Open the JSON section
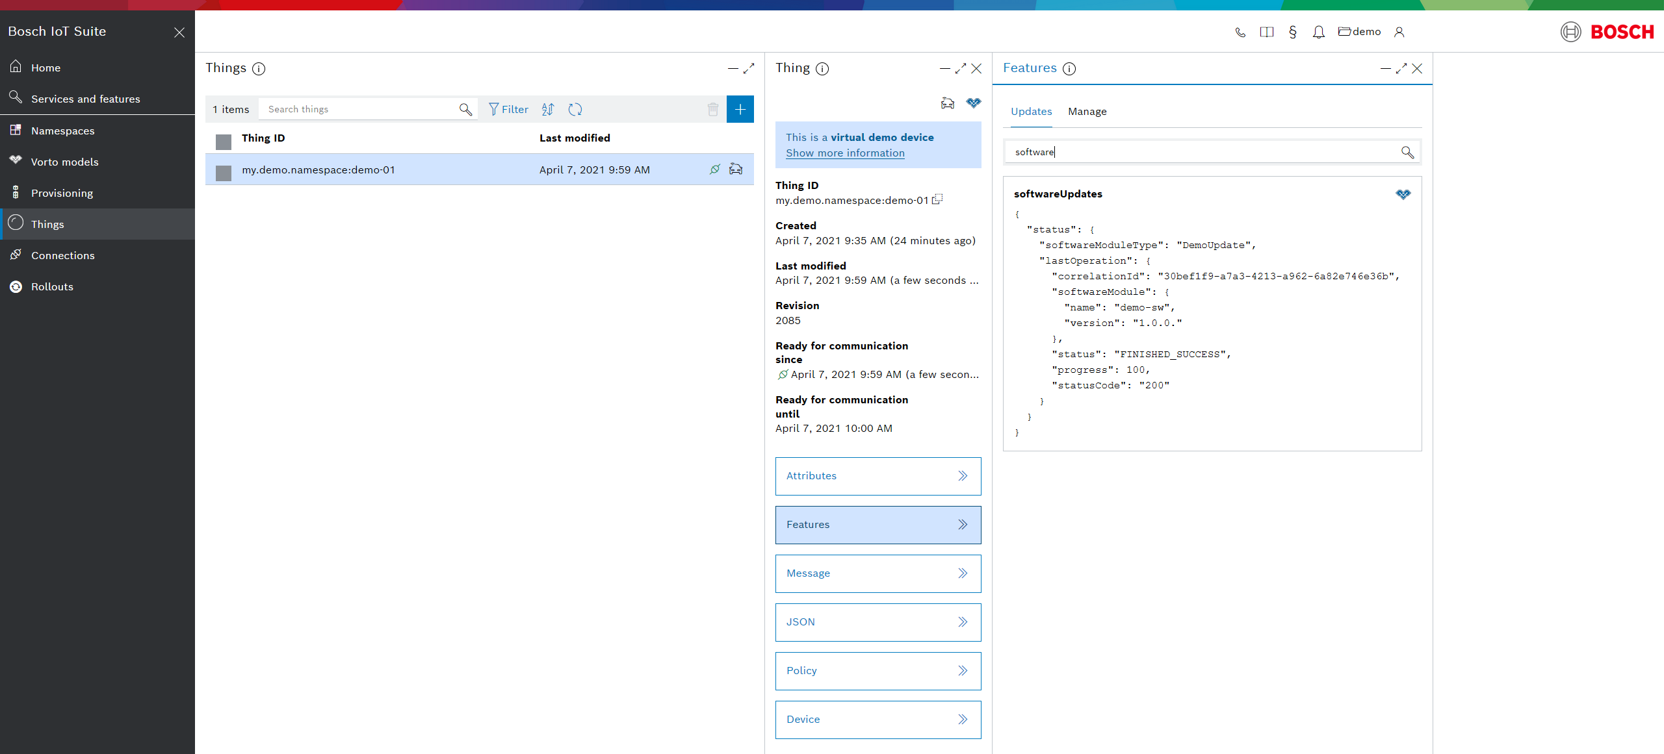Viewport: 1664px width, 754px height. tap(878, 622)
